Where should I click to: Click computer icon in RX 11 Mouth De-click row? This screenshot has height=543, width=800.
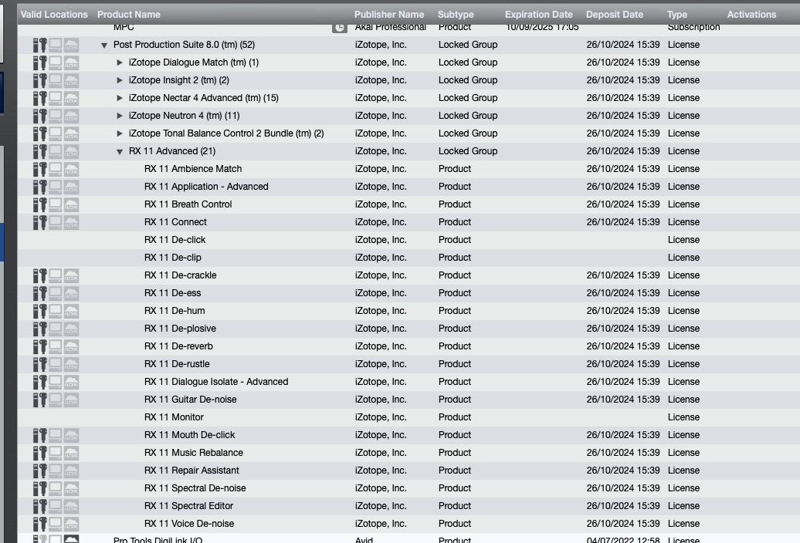(55, 436)
